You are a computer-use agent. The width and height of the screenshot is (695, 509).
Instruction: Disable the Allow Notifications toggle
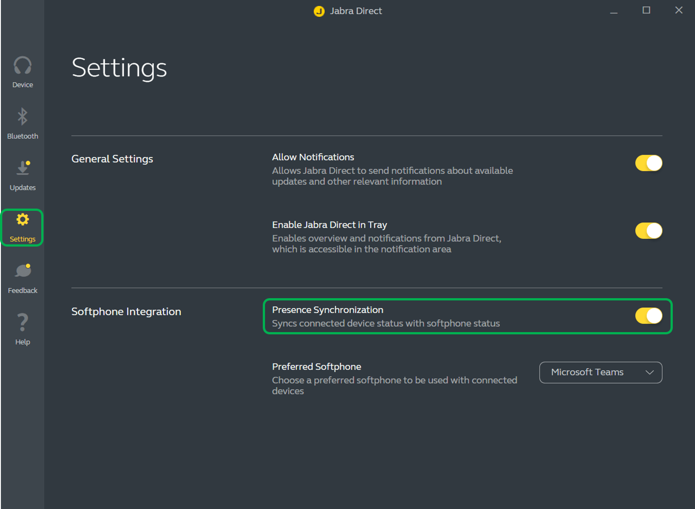(648, 163)
